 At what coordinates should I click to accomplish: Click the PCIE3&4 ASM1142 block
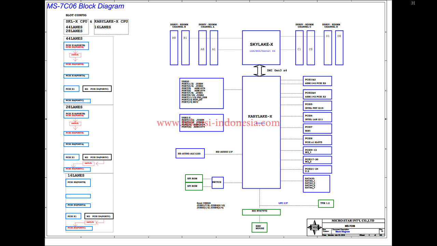[317, 95]
